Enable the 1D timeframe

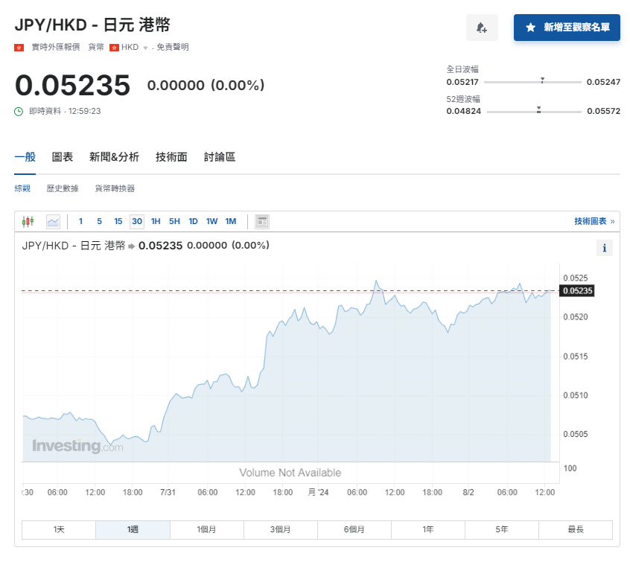(193, 221)
